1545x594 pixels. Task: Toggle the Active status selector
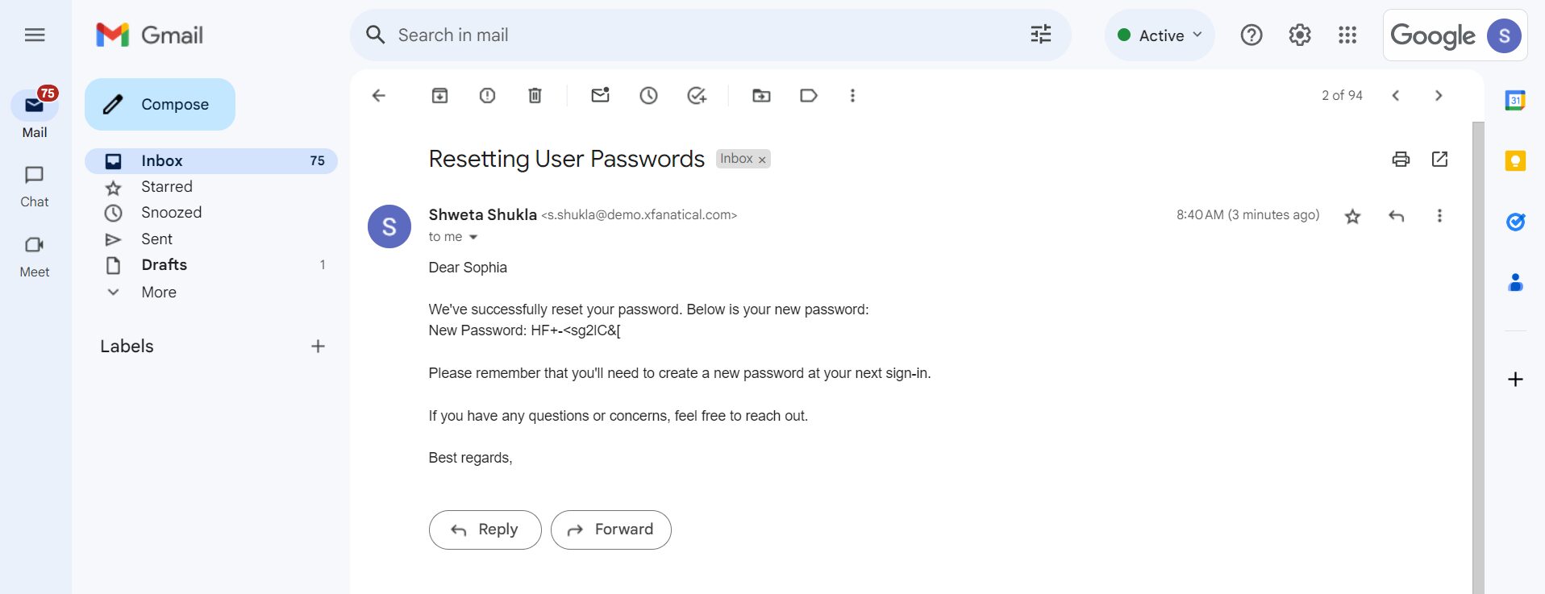coord(1159,35)
